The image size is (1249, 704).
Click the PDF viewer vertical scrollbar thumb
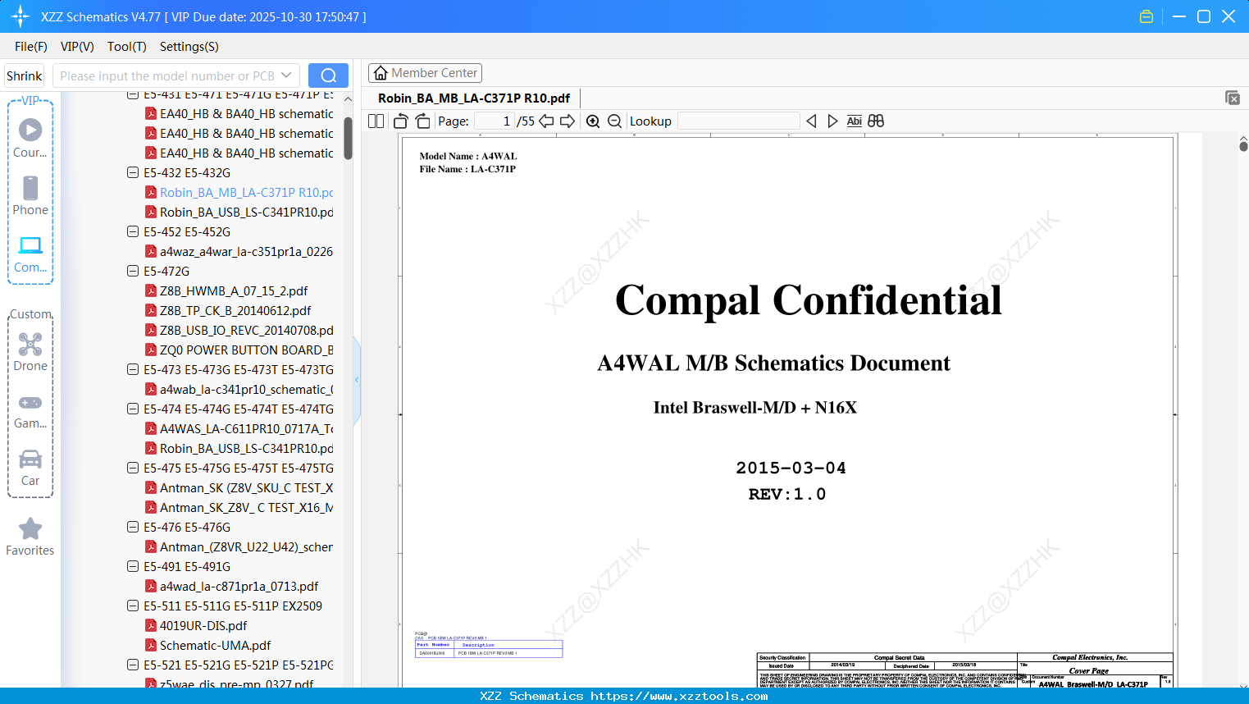1243,146
